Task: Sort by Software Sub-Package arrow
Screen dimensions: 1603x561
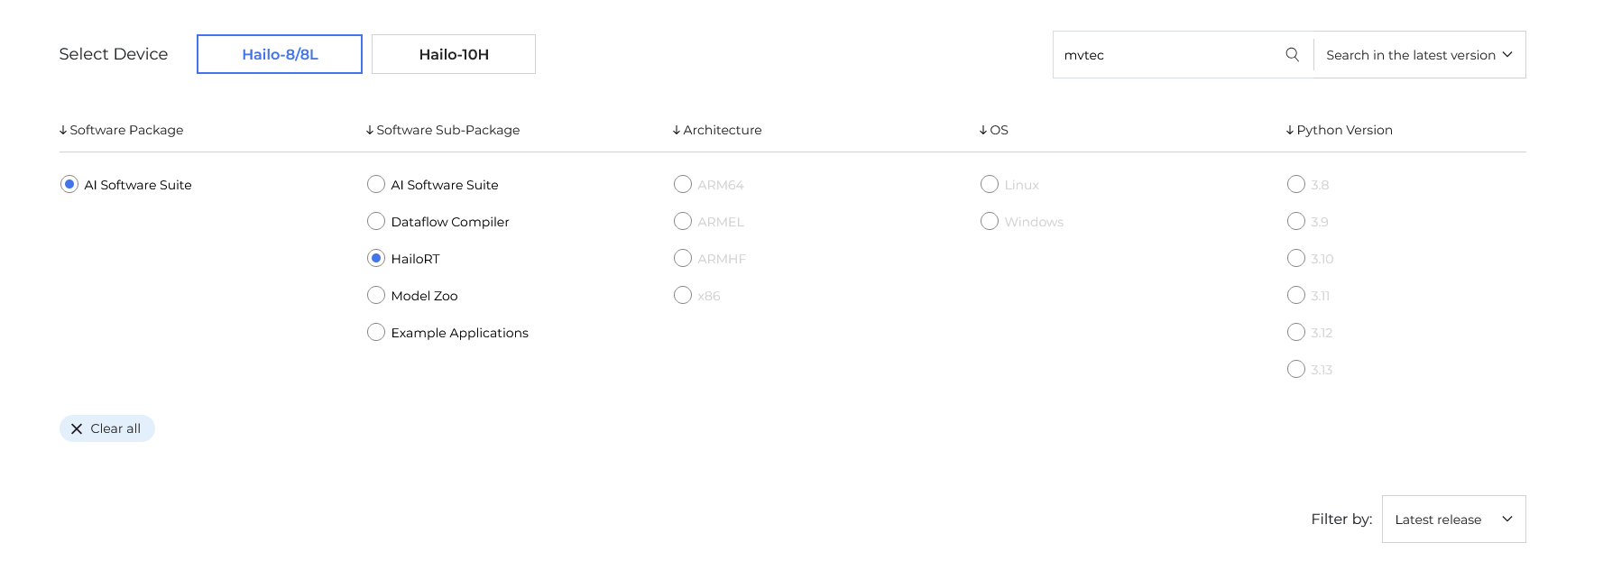Action: [370, 130]
